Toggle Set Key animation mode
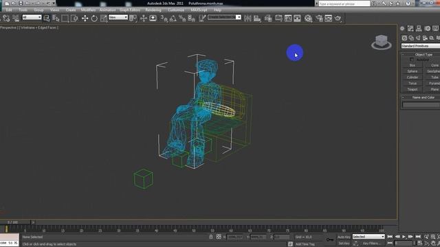 344,244
